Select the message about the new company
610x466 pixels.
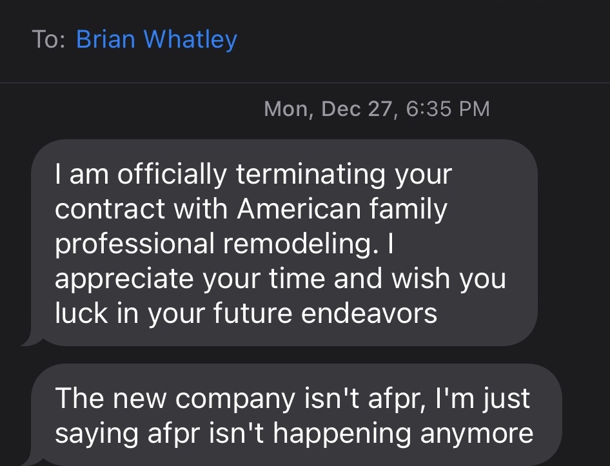coord(297,415)
